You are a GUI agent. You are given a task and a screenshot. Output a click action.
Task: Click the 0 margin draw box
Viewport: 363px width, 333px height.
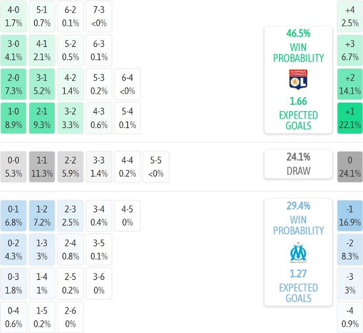350,166
